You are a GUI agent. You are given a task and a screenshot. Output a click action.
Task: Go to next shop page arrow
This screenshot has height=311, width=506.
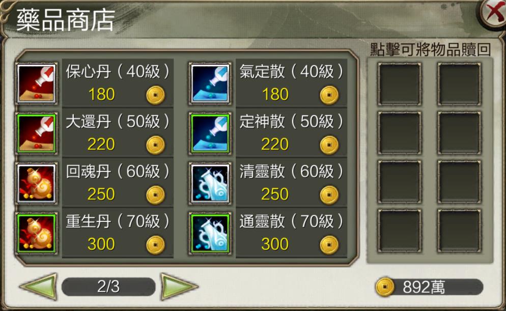[179, 286]
